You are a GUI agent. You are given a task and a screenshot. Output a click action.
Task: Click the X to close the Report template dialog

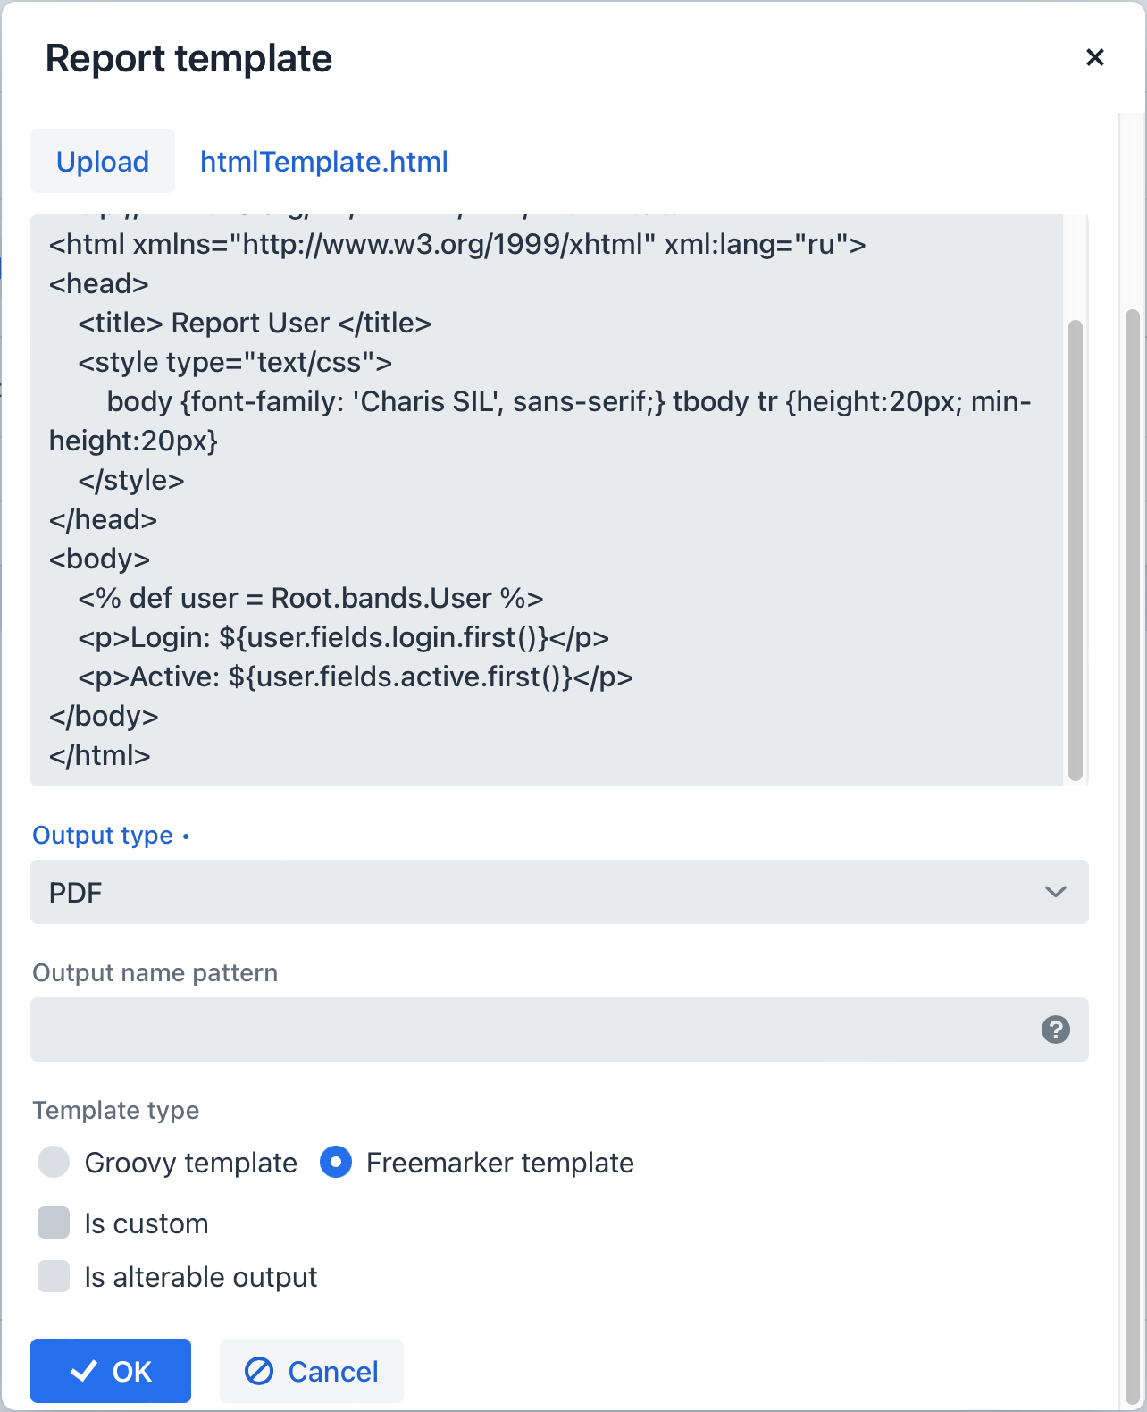[1095, 57]
